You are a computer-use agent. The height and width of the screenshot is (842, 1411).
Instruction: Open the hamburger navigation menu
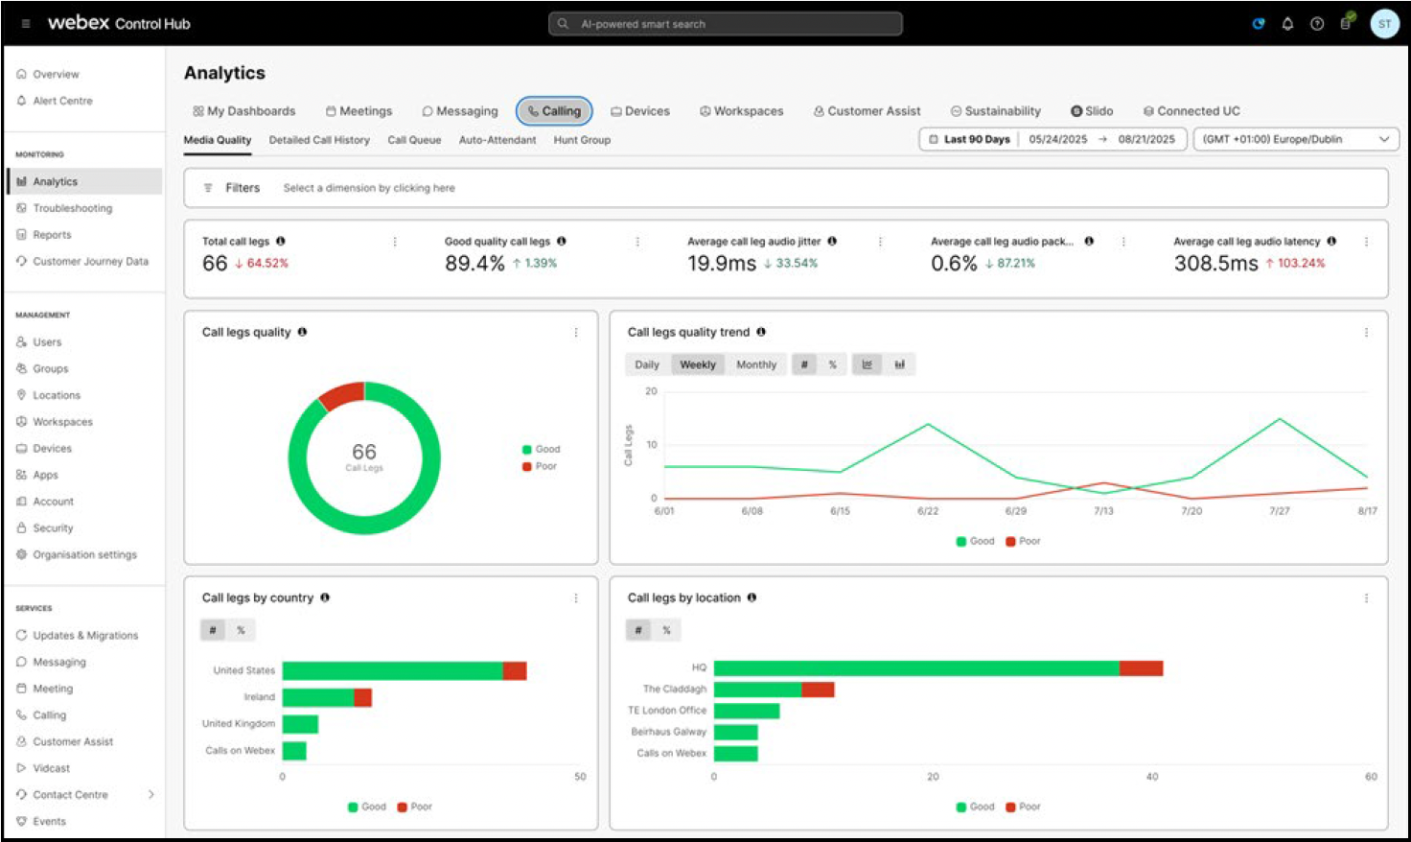click(x=26, y=24)
